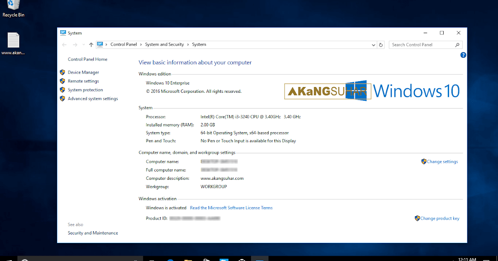Open help with the blue question mark

[463, 55]
